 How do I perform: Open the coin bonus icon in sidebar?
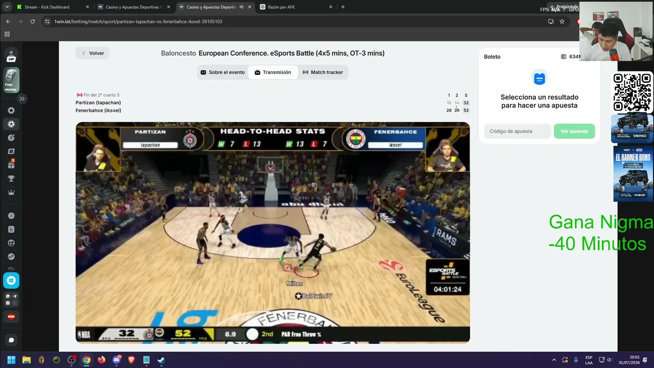point(11,138)
